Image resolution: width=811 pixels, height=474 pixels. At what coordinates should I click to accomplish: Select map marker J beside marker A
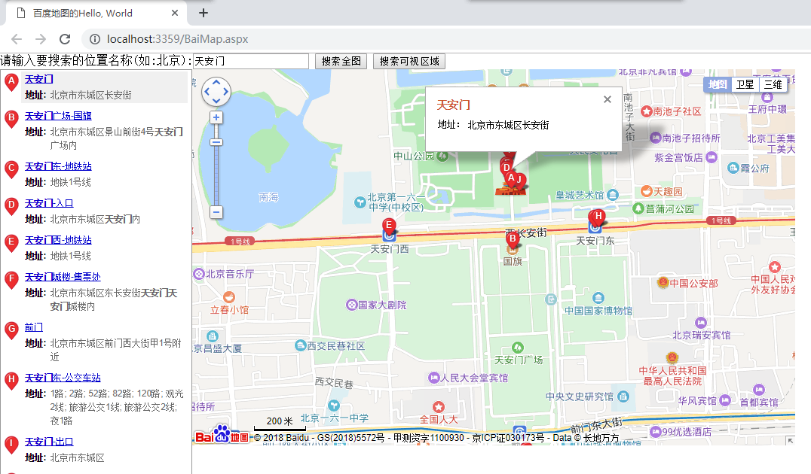(520, 181)
